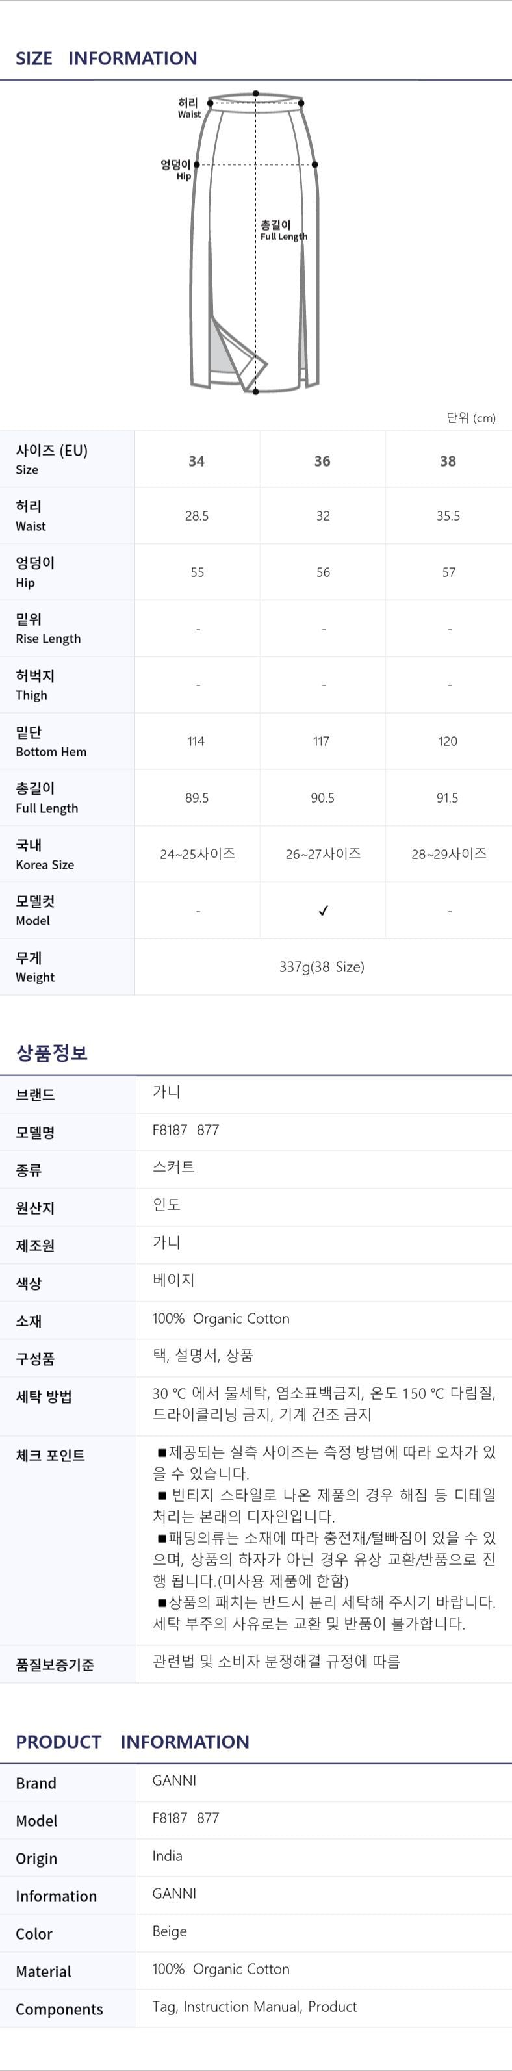Select the size 36 column header
Screen dimensions: 512x2071
click(x=322, y=461)
